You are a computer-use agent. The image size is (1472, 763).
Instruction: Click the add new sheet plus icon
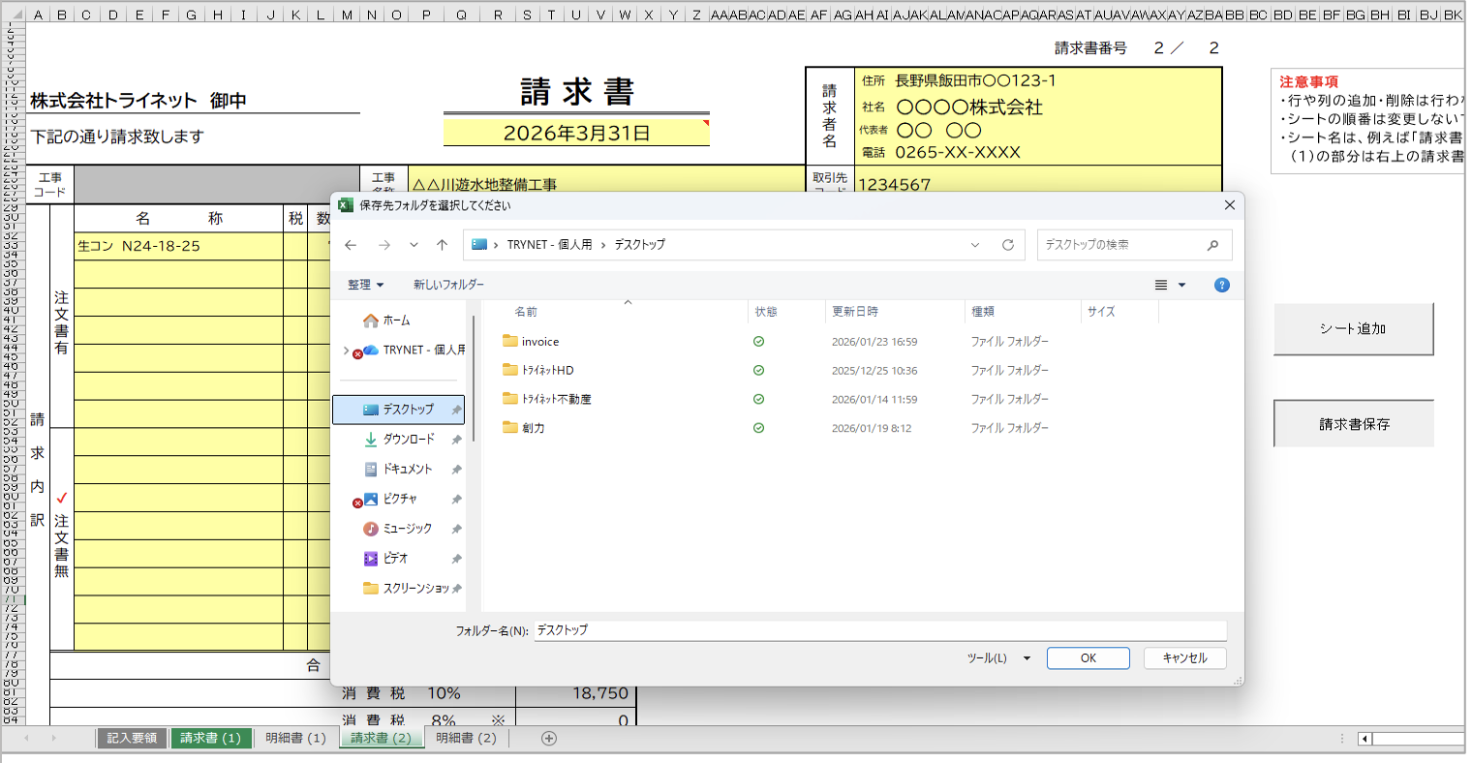[549, 739]
